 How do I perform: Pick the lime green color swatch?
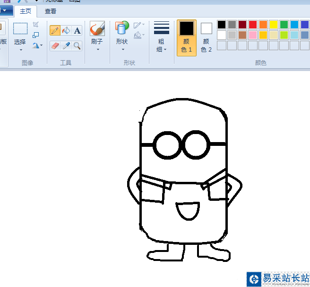[284, 35]
